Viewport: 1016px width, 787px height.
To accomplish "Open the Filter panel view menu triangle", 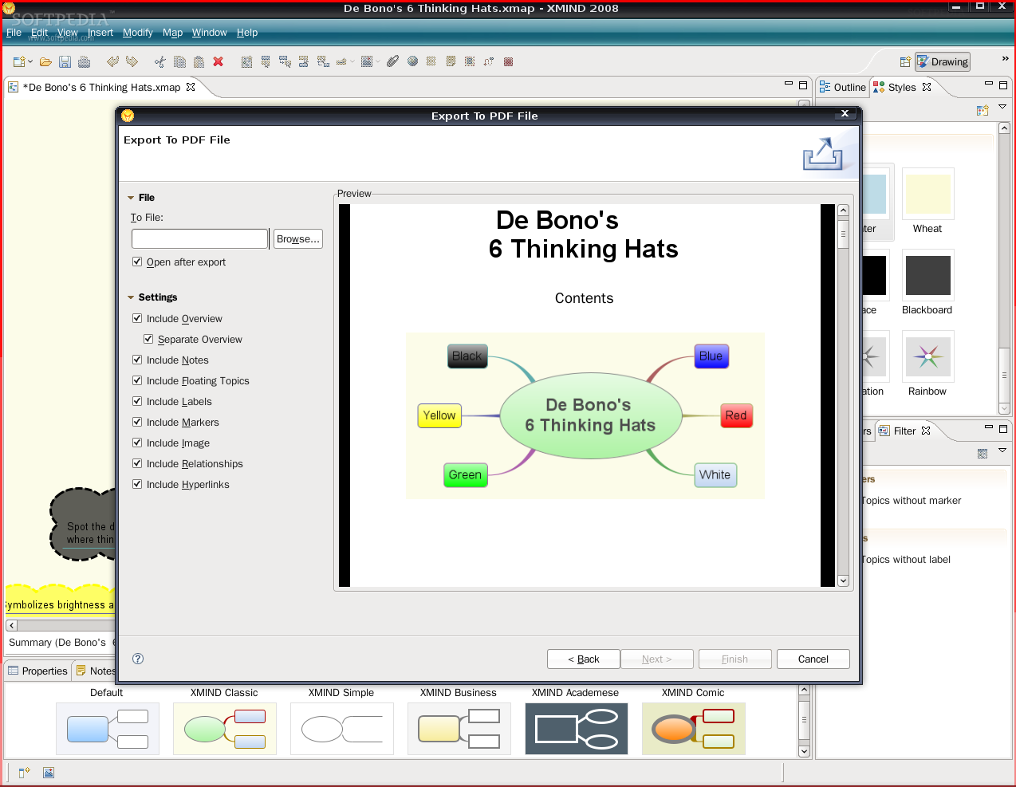I will coord(1002,451).
